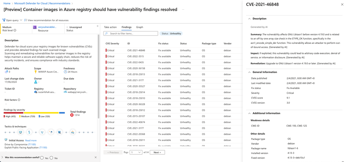346x162 pixels.
Task: Switch to the Take action tab
Action: [110, 27]
